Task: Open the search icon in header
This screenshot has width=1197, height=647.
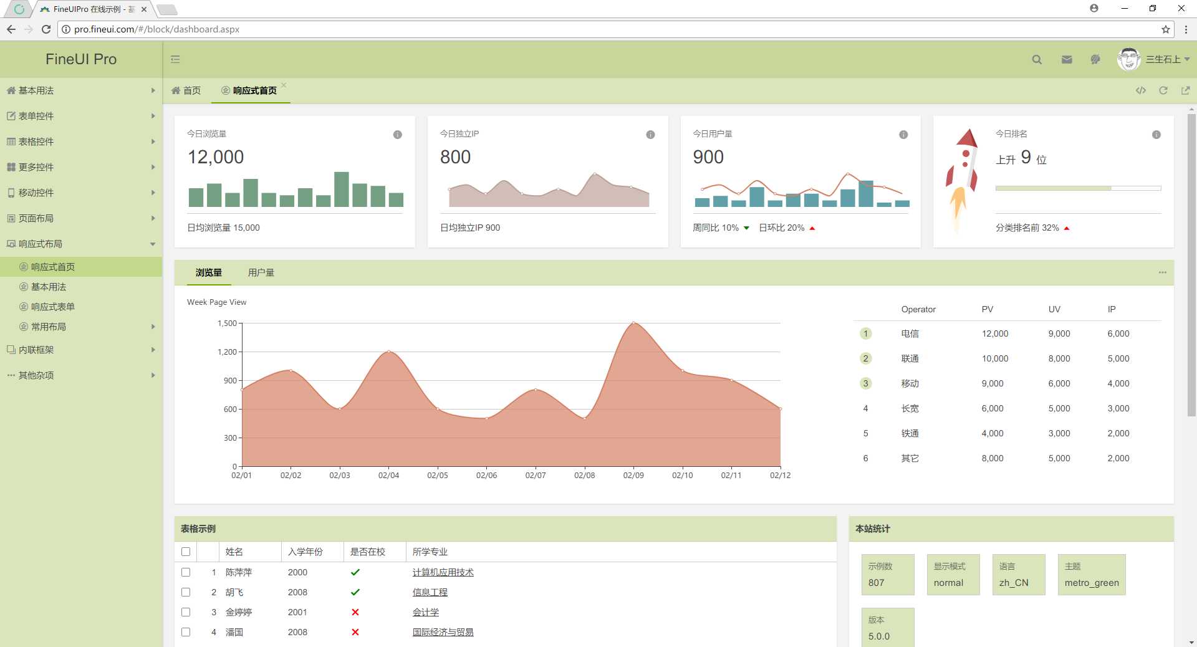Action: 1037,59
